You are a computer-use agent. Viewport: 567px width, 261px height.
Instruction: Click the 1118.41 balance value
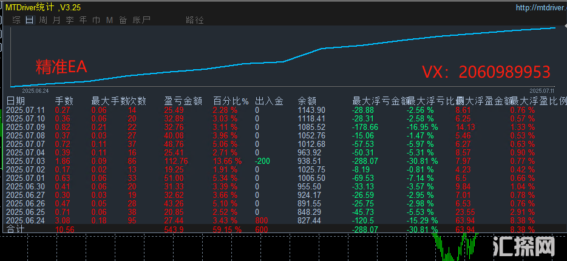[x=311, y=118]
